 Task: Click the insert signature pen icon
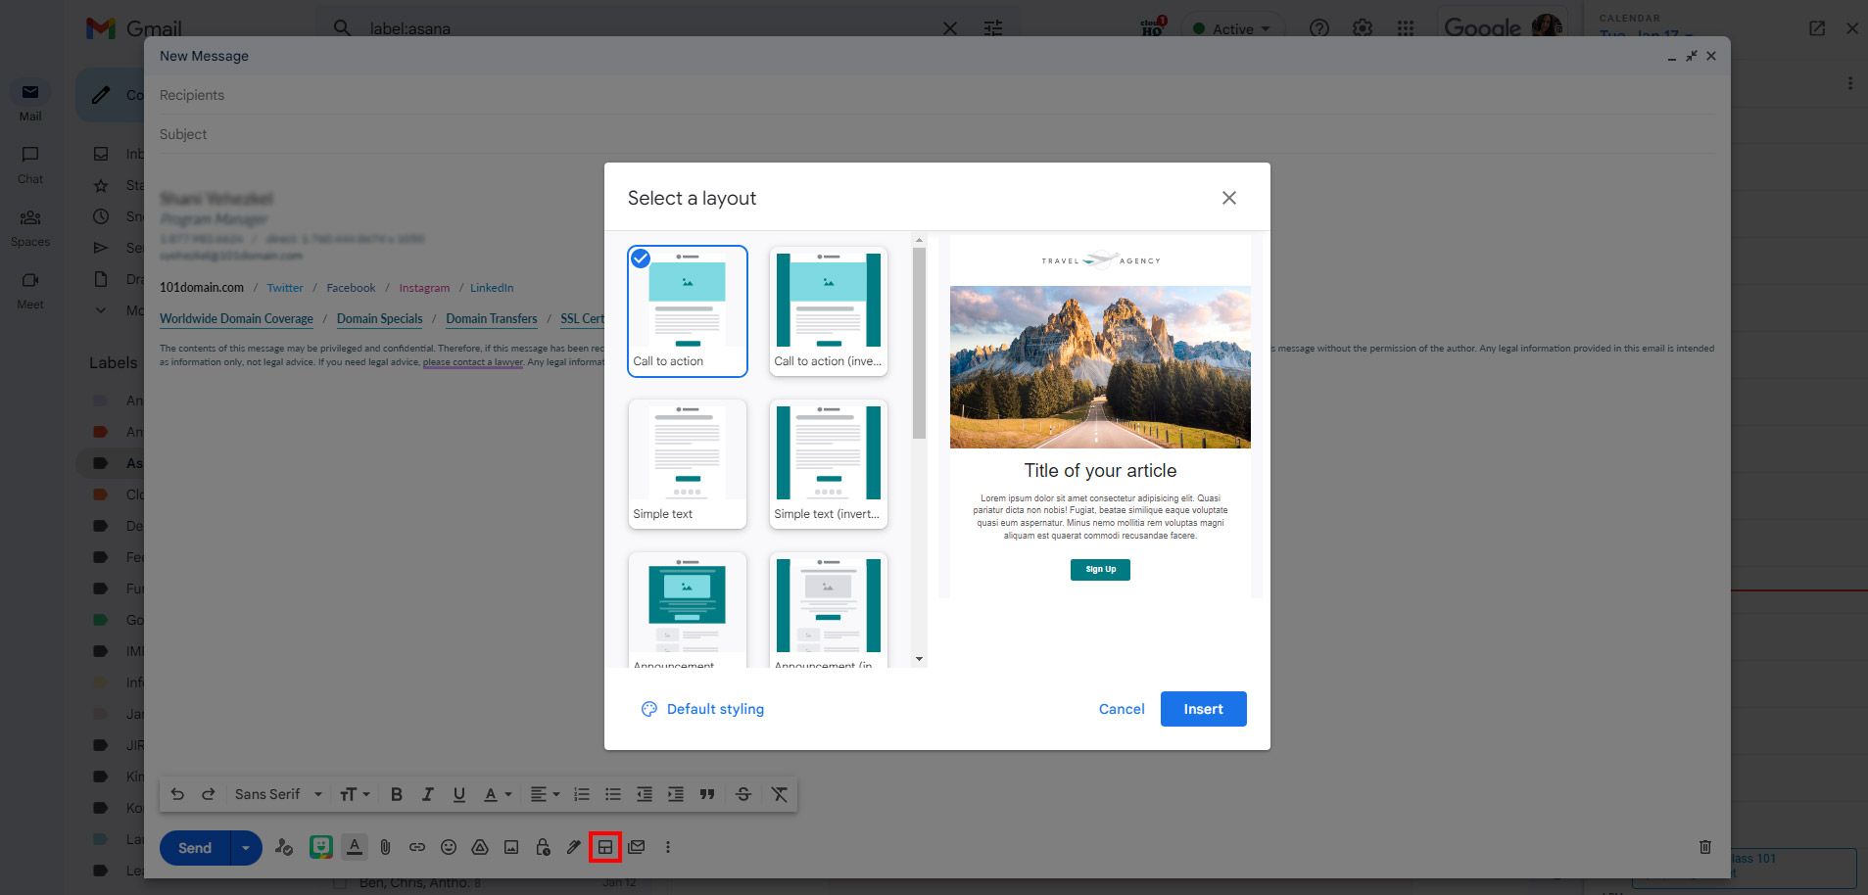pyautogui.click(x=574, y=847)
